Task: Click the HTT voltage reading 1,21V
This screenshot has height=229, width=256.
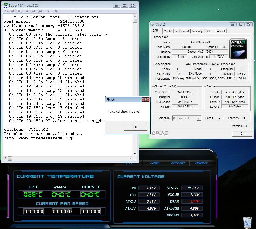Action: tap(149, 194)
